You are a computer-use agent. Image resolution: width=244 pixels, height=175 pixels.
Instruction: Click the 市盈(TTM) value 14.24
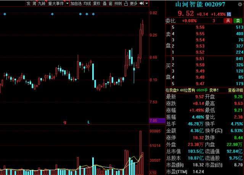point(198,172)
